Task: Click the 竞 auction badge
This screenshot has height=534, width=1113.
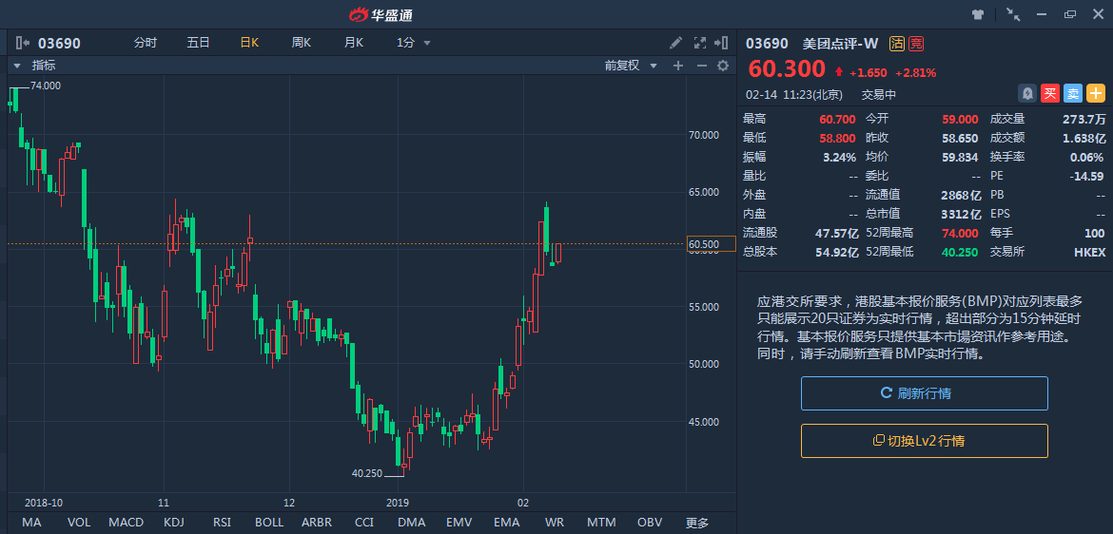Action: pyautogui.click(x=916, y=44)
